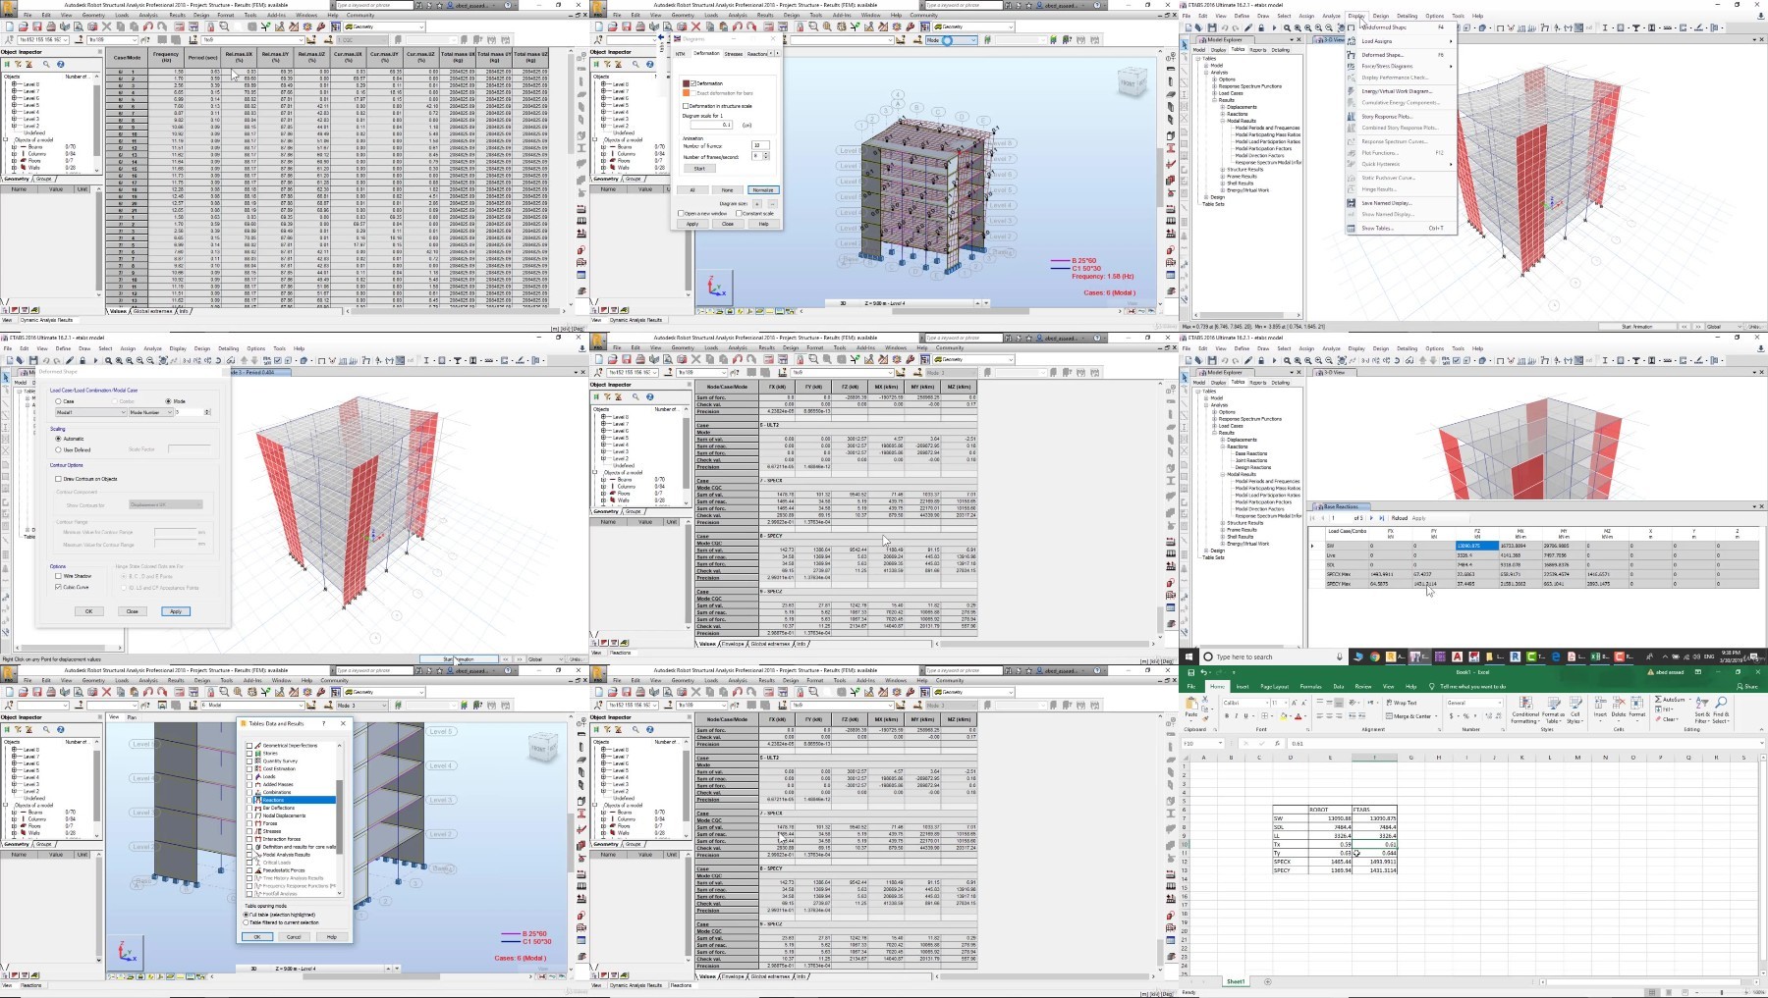Click Normalize button in Diagrams dialog
1768x998 pixels.
pos(762,189)
